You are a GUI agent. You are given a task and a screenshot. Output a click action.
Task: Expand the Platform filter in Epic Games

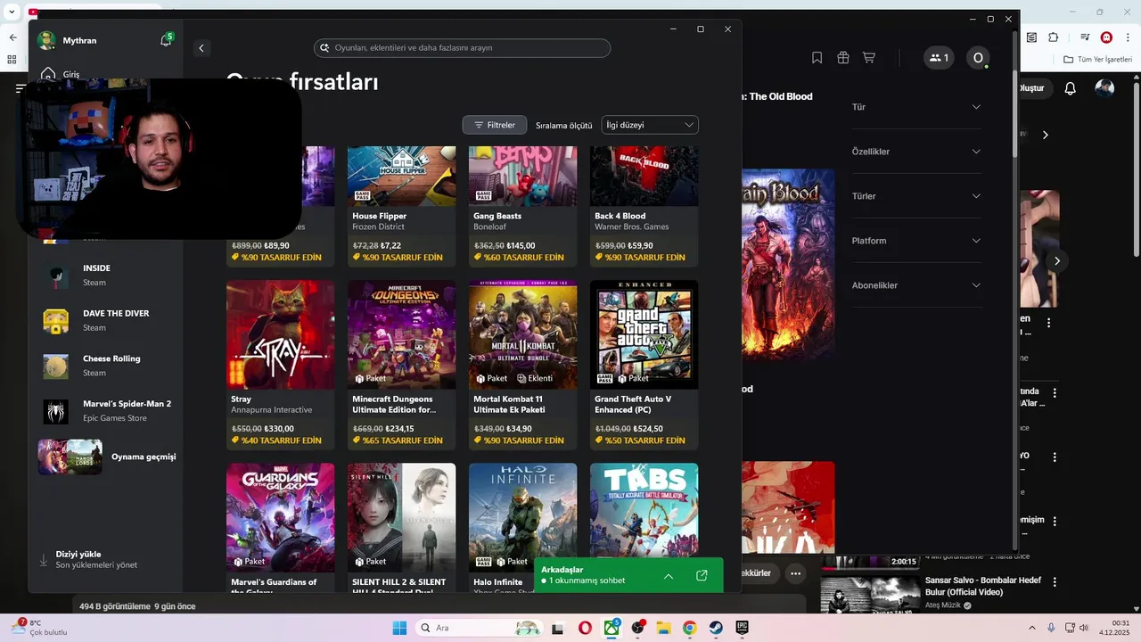[x=916, y=241]
